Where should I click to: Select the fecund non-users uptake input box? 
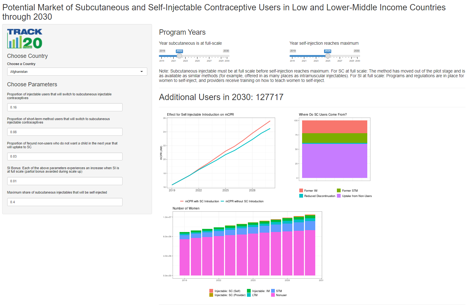coord(65,156)
